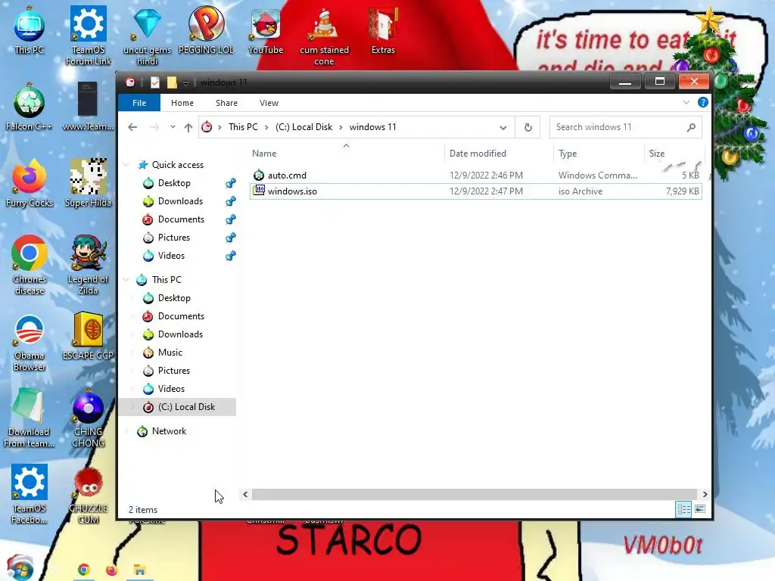Select (C:) Local Disk breadcrumb
Screen dimensions: 775x581
point(303,127)
